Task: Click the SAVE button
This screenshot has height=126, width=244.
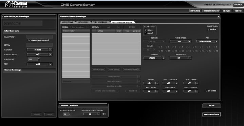Action: click(x=211, y=106)
